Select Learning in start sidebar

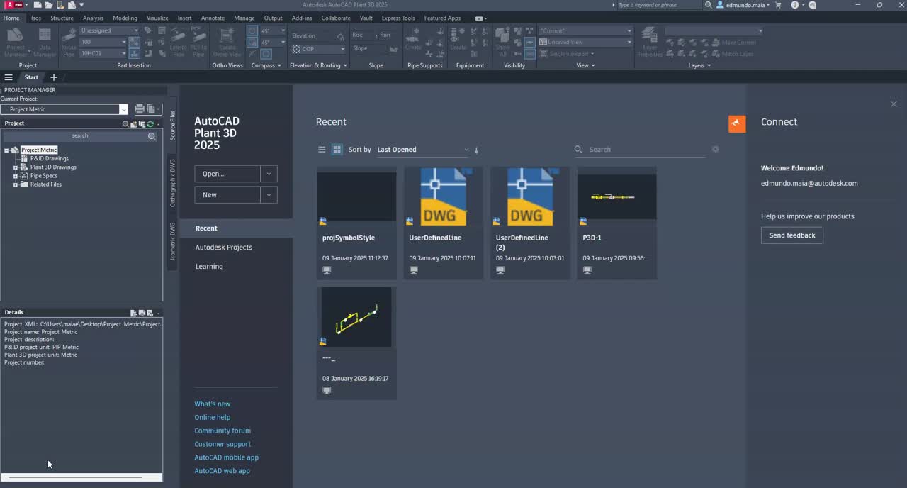(209, 267)
